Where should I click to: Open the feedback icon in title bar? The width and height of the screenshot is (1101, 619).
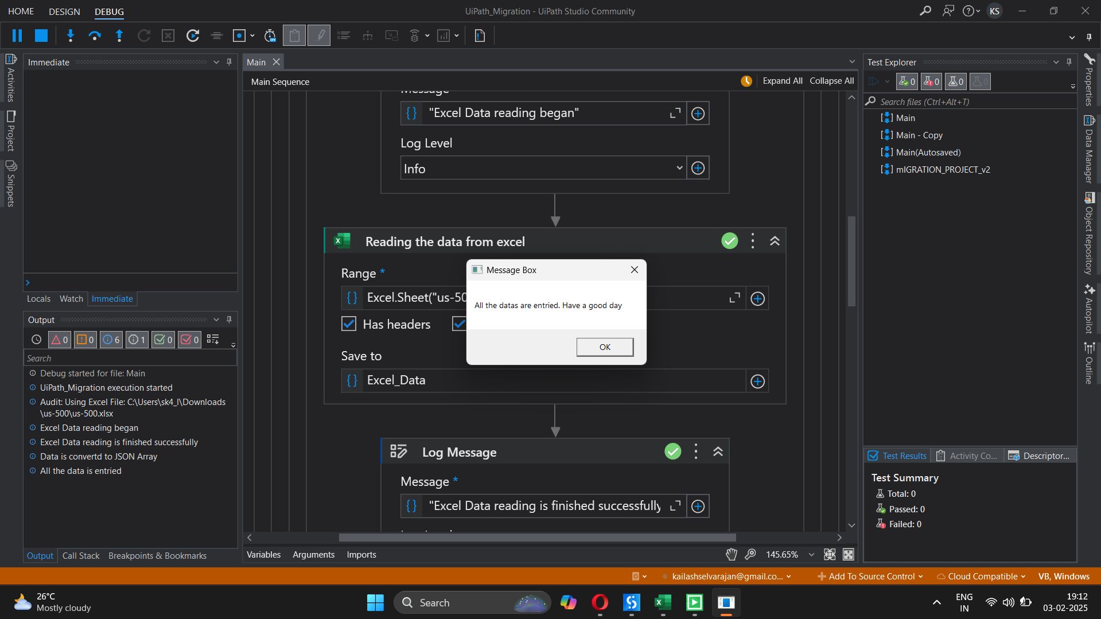click(x=948, y=11)
